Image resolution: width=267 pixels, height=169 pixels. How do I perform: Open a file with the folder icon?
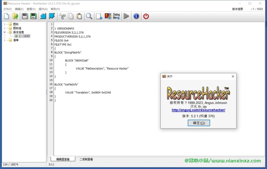(15, 16)
